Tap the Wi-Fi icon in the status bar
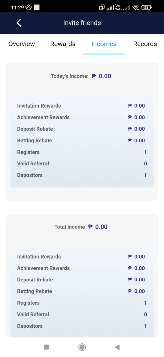164x357 pixels. tap(136, 8)
